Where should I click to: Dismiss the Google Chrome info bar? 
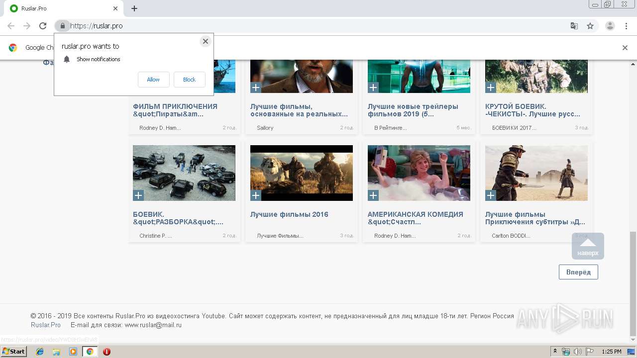tap(625, 48)
